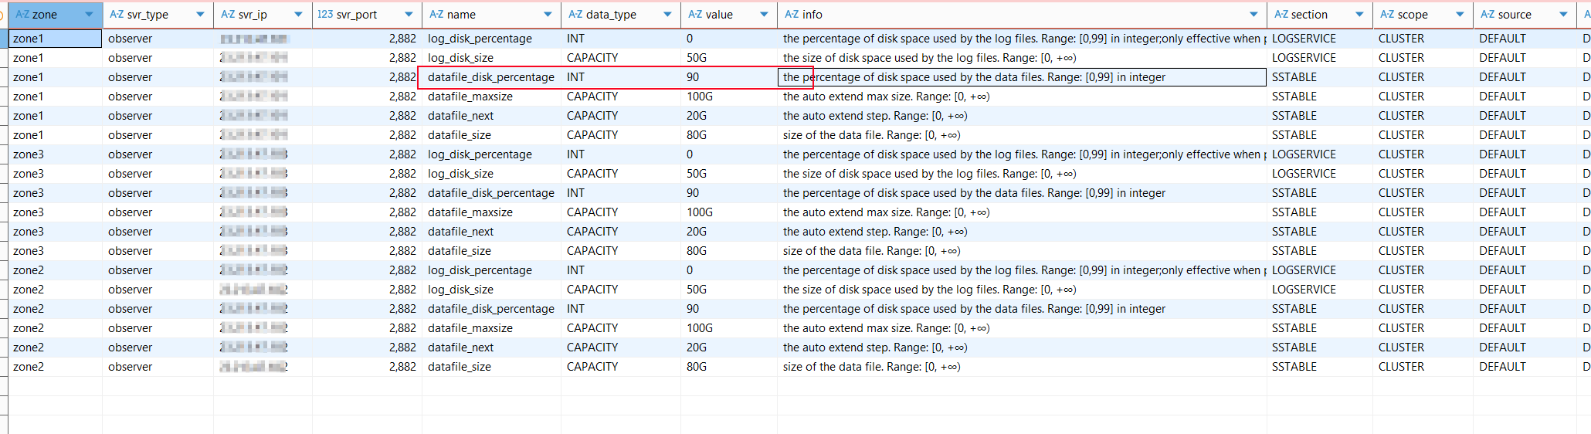The width and height of the screenshot is (1591, 434).
Task: Open the value column filter arrow
Action: [765, 15]
